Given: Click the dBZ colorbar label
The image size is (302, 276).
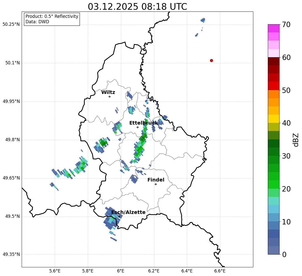Looking at the screenshot, I should click(296, 140).
